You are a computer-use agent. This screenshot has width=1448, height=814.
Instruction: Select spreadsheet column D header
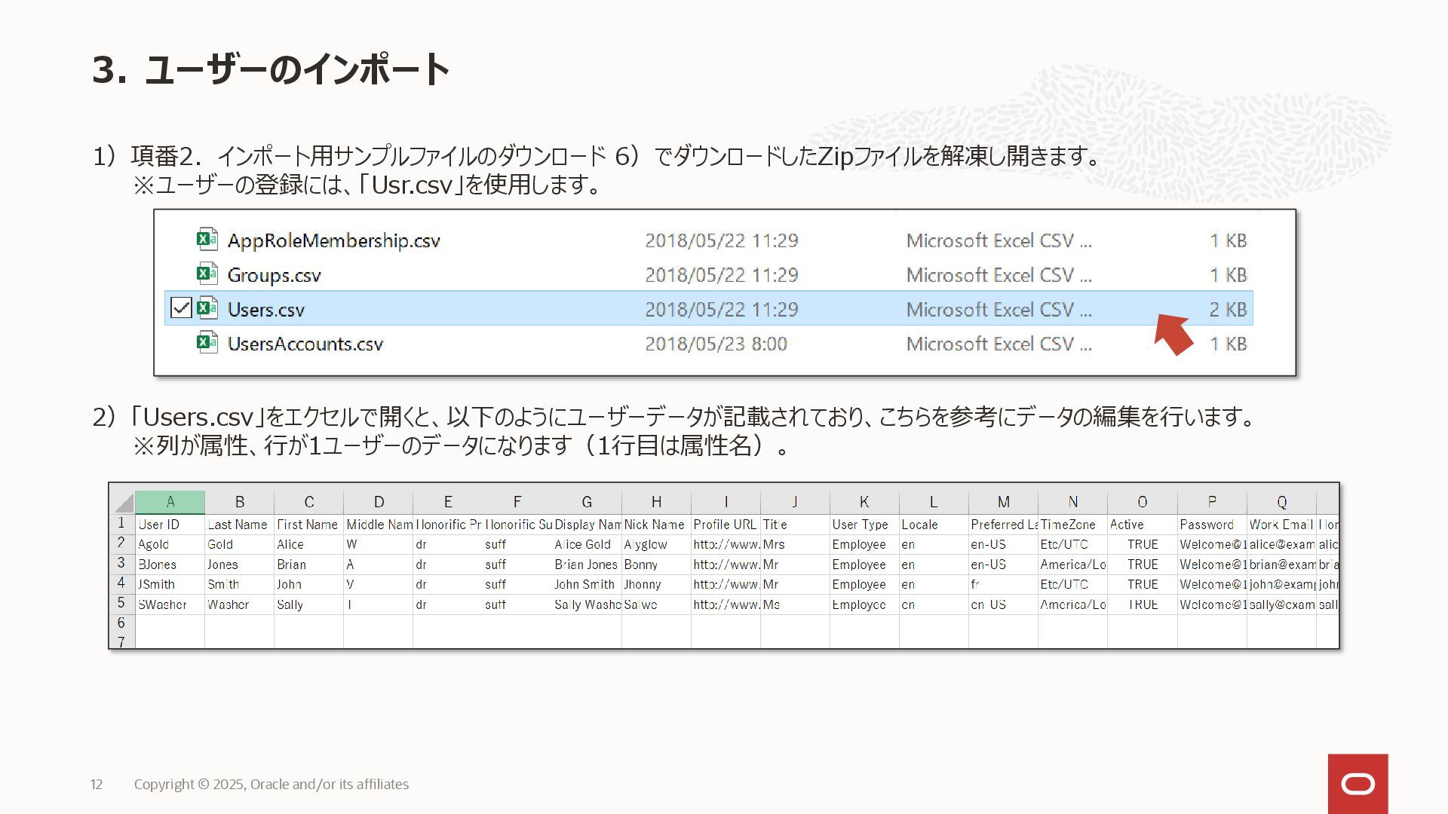(378, 502)
